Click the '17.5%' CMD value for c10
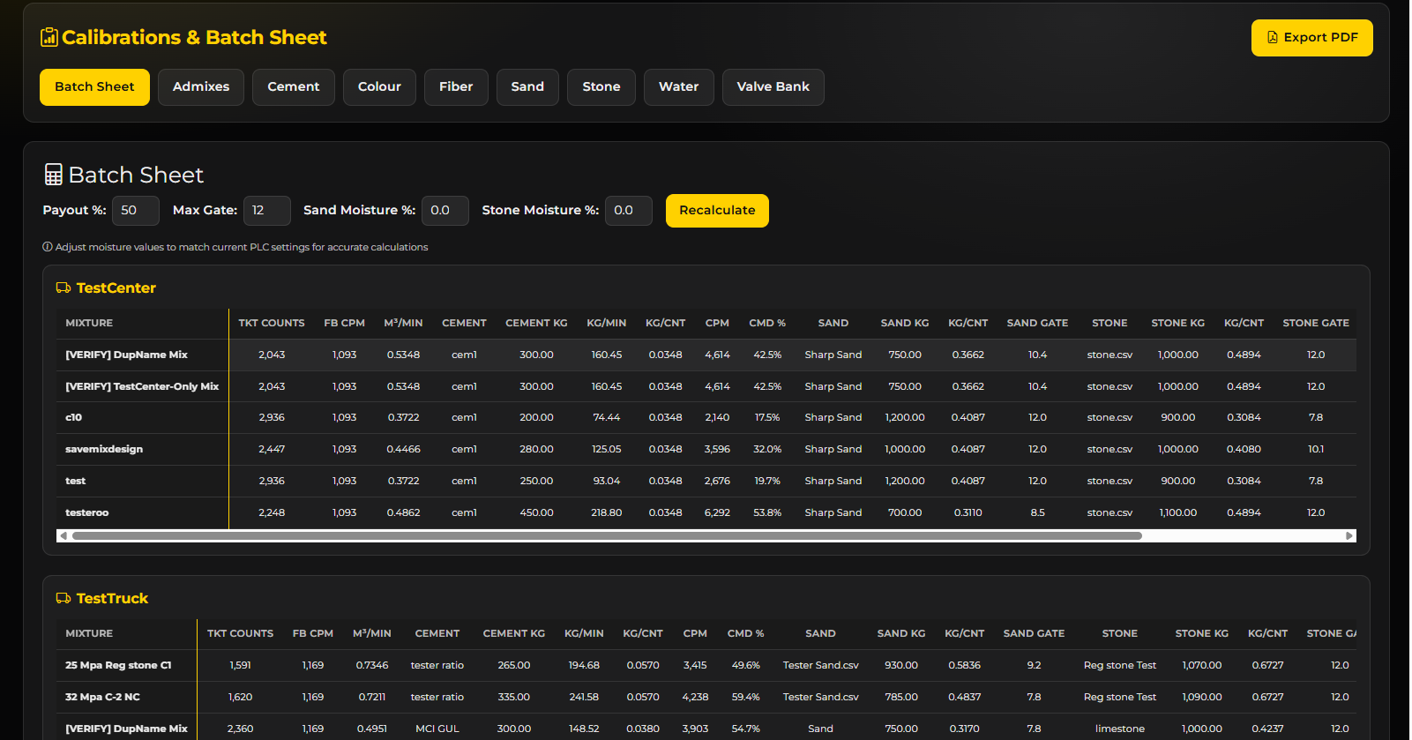This screenshot has width=1412, height=740. pyautogui.click(x=767, y=417)
